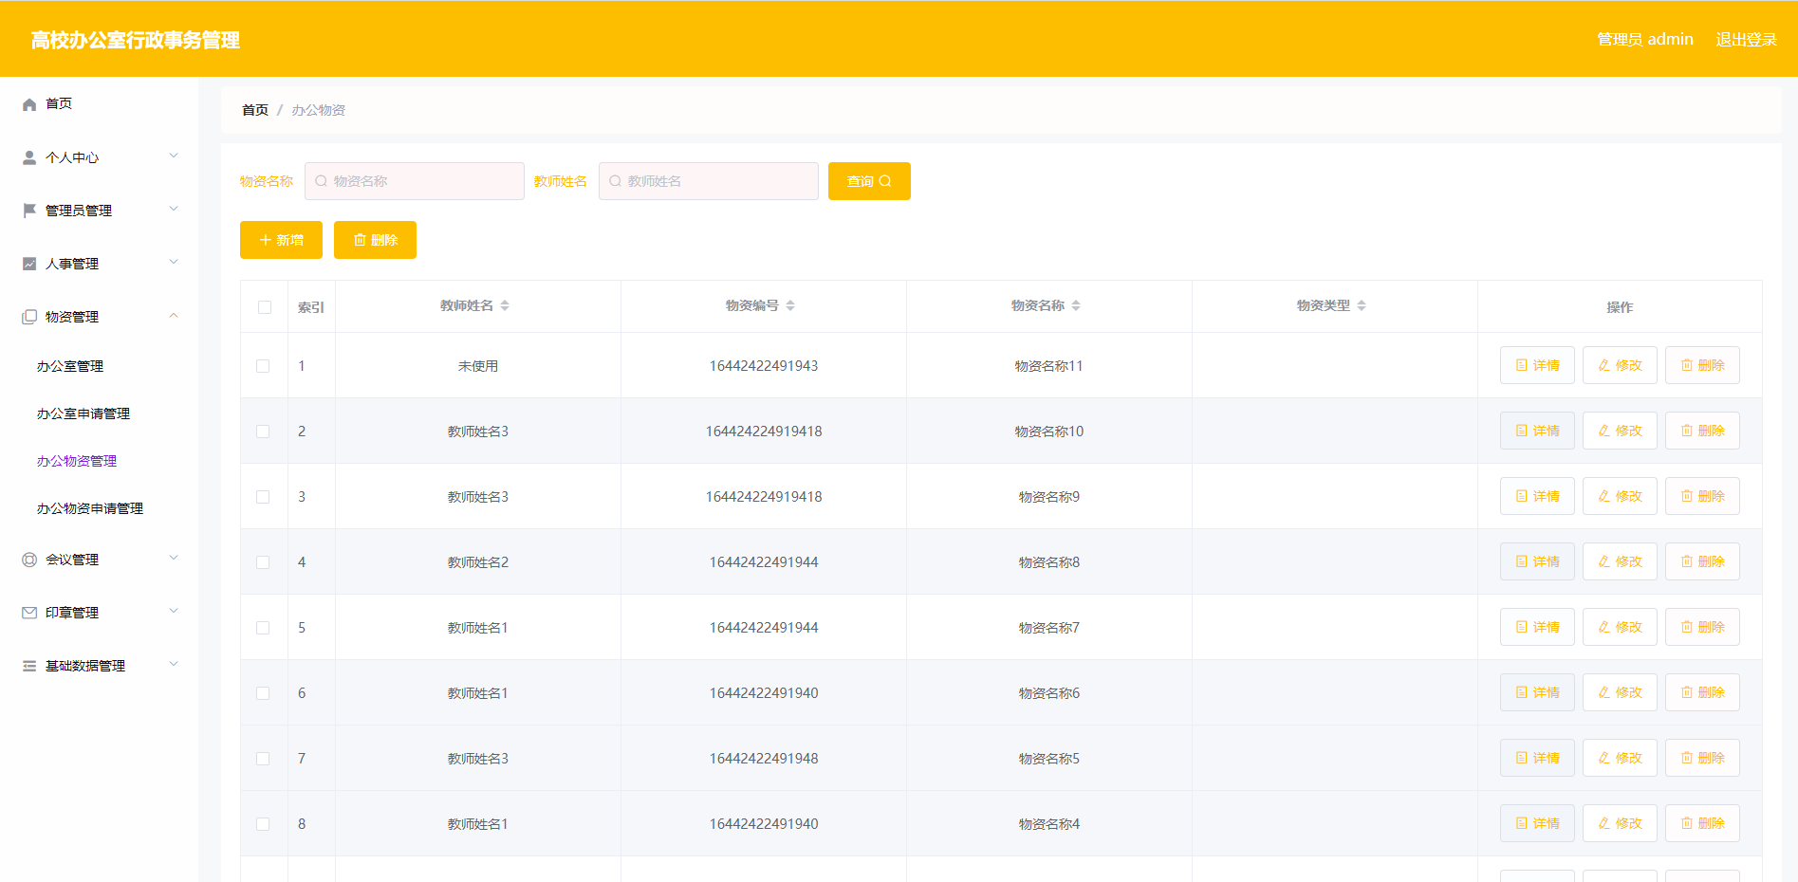The height and width of the screenshot is (882, 1798).
Task: Click the circular icon for 会议管理
Action: 29,560
